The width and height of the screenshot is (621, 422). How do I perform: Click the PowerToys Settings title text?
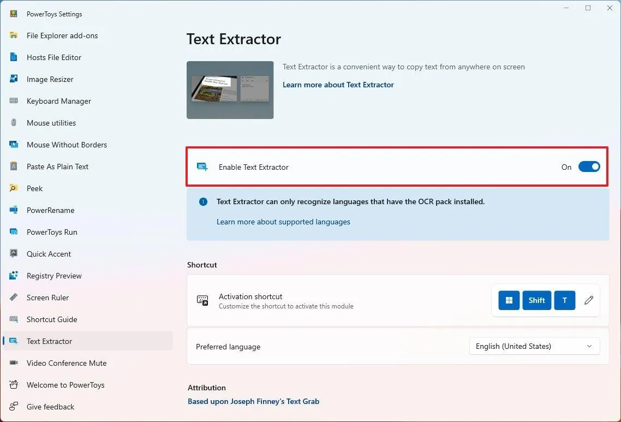point(54,14)
